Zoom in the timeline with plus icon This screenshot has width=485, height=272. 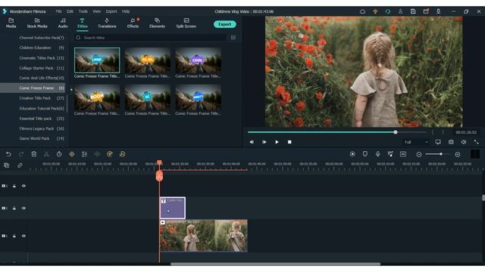(458, 154)
